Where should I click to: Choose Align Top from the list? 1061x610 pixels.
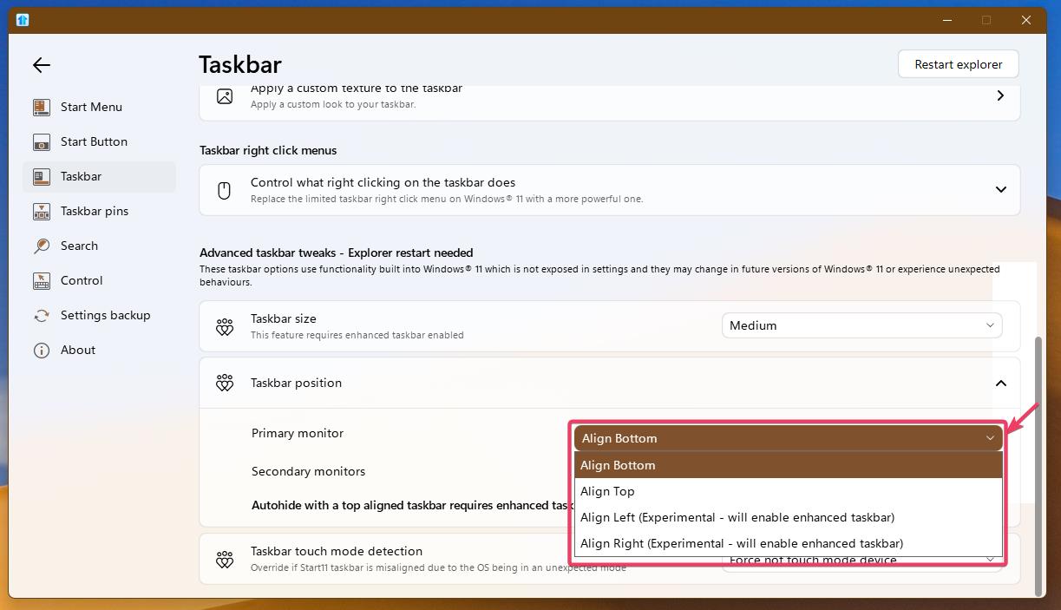pos(607,491)
